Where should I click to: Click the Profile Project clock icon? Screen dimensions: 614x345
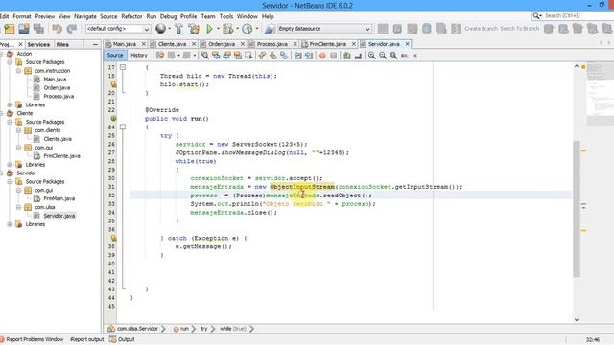point(248,29)
